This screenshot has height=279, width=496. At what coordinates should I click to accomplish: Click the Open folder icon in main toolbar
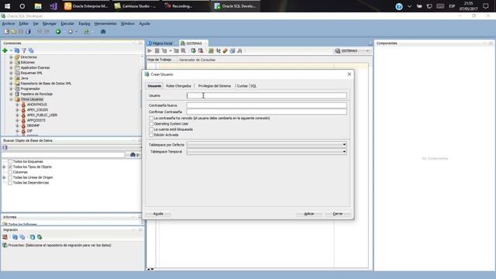(14, 32)
